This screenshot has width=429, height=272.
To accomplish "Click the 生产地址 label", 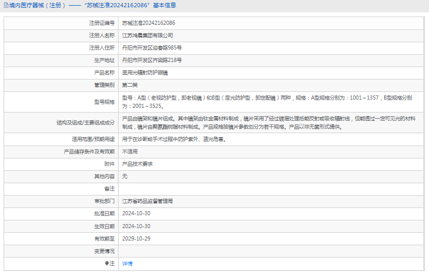I will pyautogui.click(x=104, y=60).
